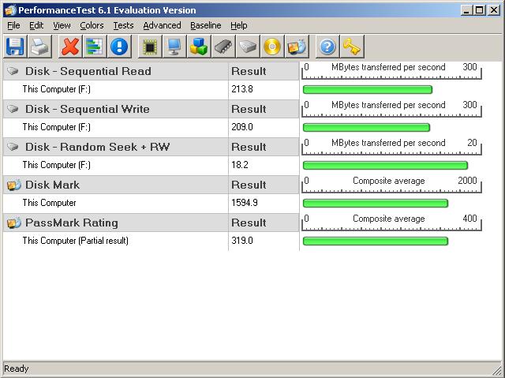
Task: Open the Baseline menu
Action: tap(205, 25)
